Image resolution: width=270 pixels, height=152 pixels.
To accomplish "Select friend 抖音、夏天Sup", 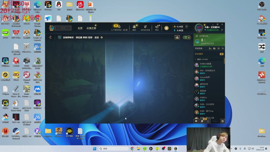I will click(x=209, y=112).
